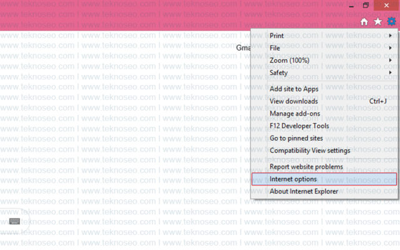Open Compatibility View settings
Screen dimensions: 400x250
pyautogui.click(x=324, y=151)
